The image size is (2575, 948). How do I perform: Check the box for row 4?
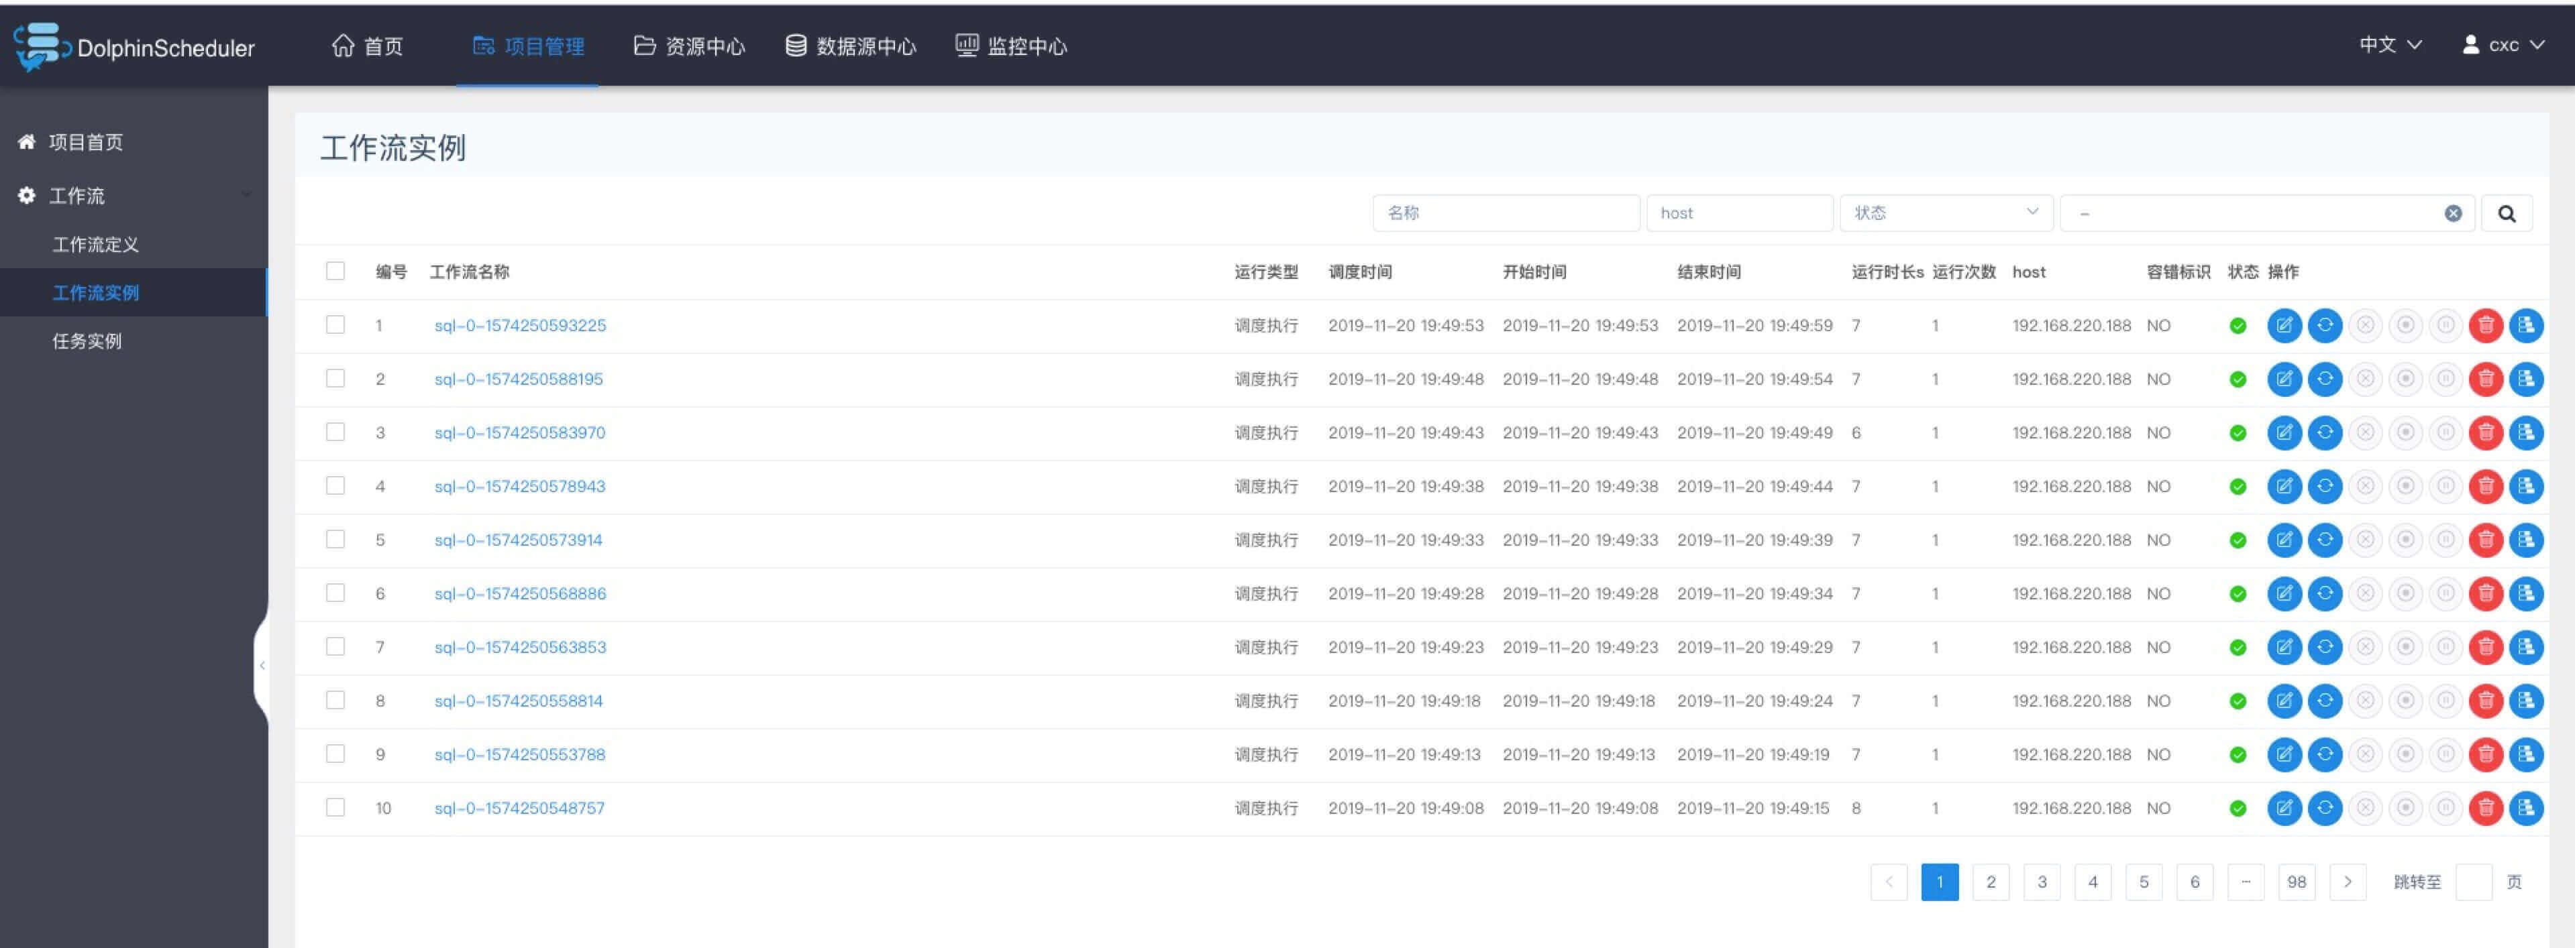click(x=336, y=487)
